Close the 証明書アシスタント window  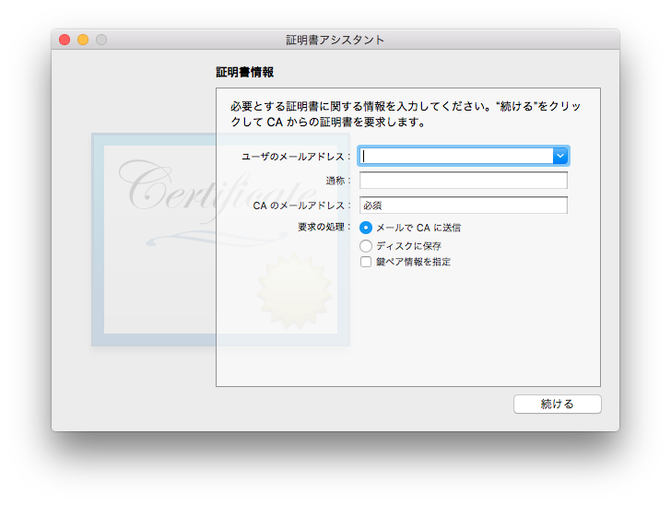(x=65, y=40)
